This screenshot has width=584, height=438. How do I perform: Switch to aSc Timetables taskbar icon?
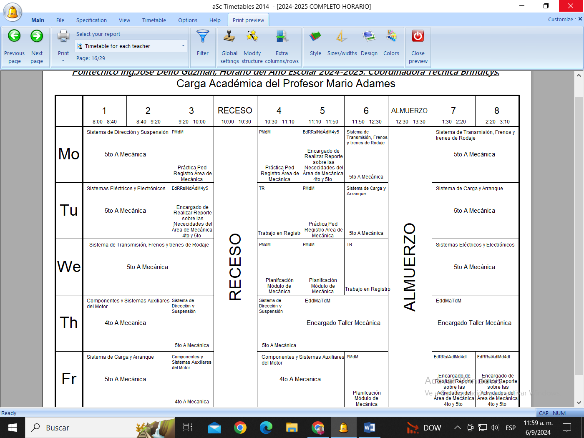344,428
